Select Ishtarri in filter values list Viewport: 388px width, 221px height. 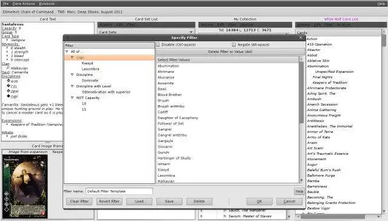164,164
